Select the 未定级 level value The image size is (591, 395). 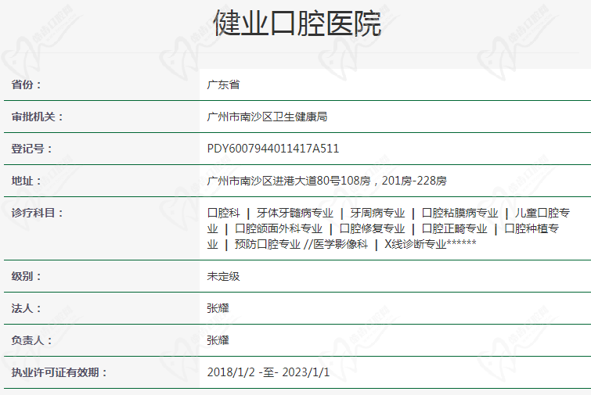pos(222,276)
